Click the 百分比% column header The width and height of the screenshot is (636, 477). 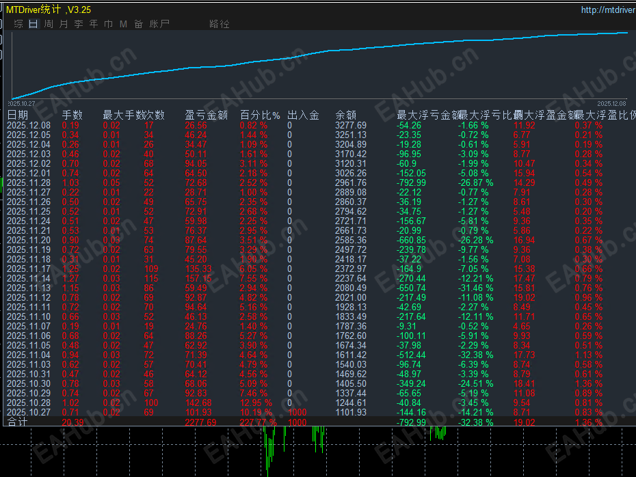pyautogui.click(x=260, y=115)
